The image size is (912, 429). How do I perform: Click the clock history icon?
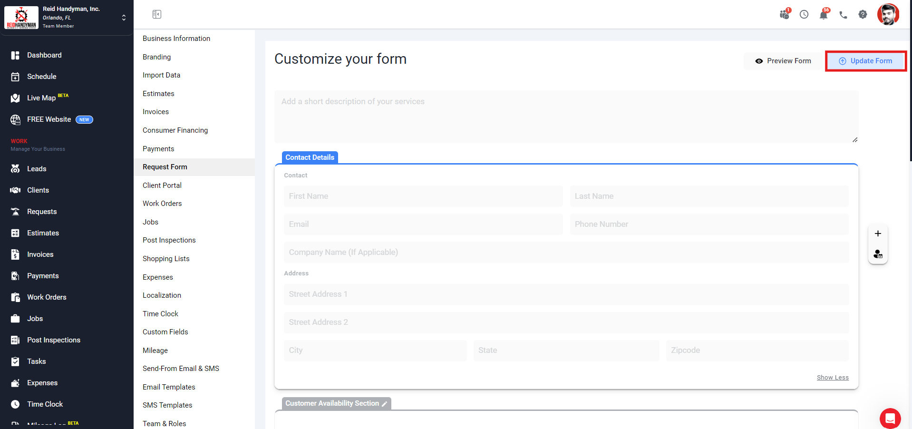[804, 15]
